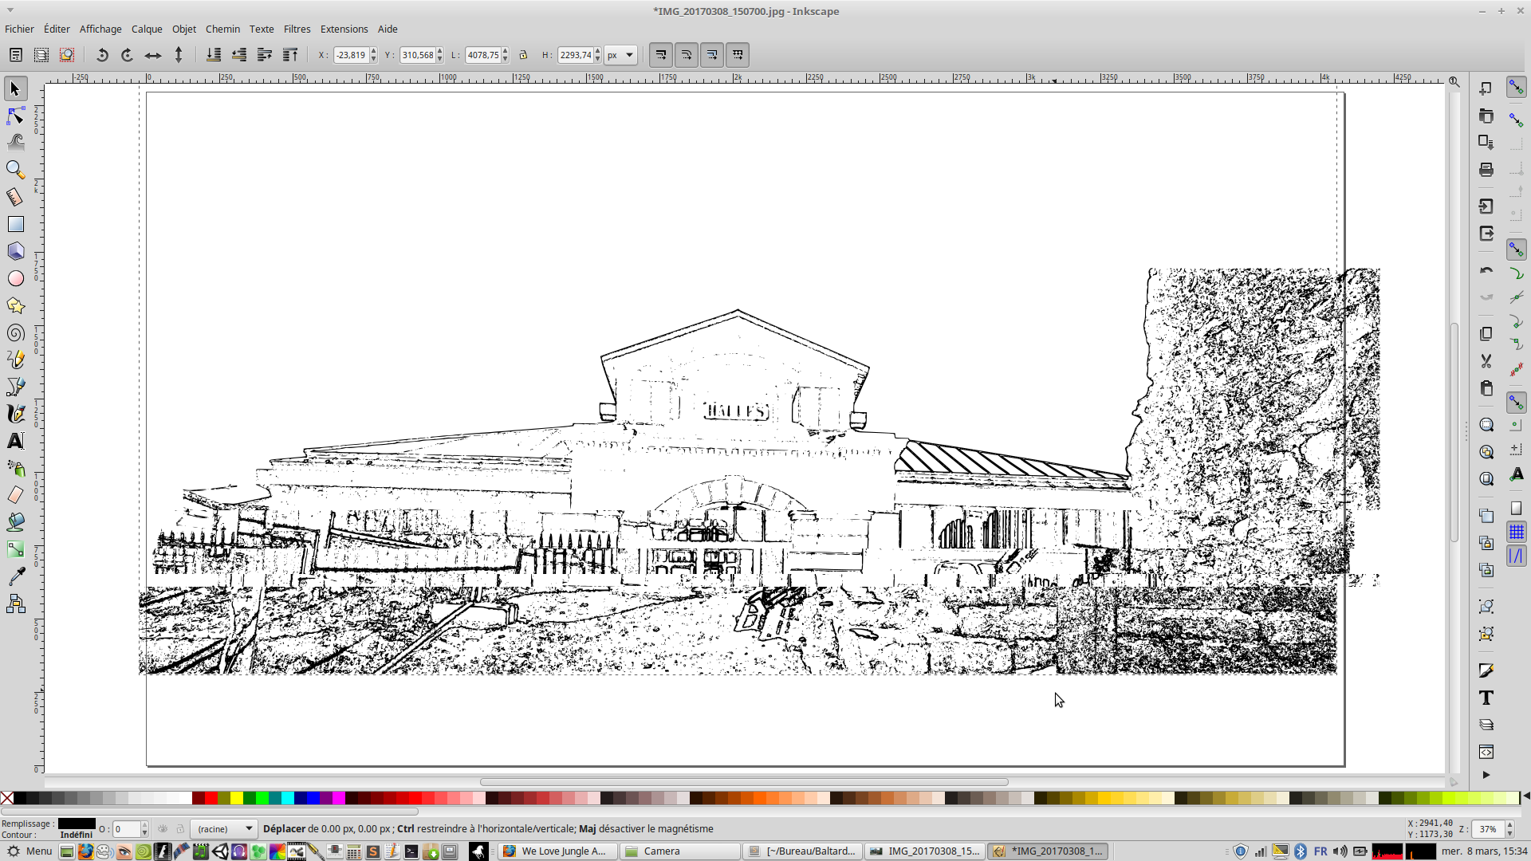Image resolution: width=1531 pixels, height=861 pixels.
Task: Open the px units dropdown
Action: [x=620, y=55]
